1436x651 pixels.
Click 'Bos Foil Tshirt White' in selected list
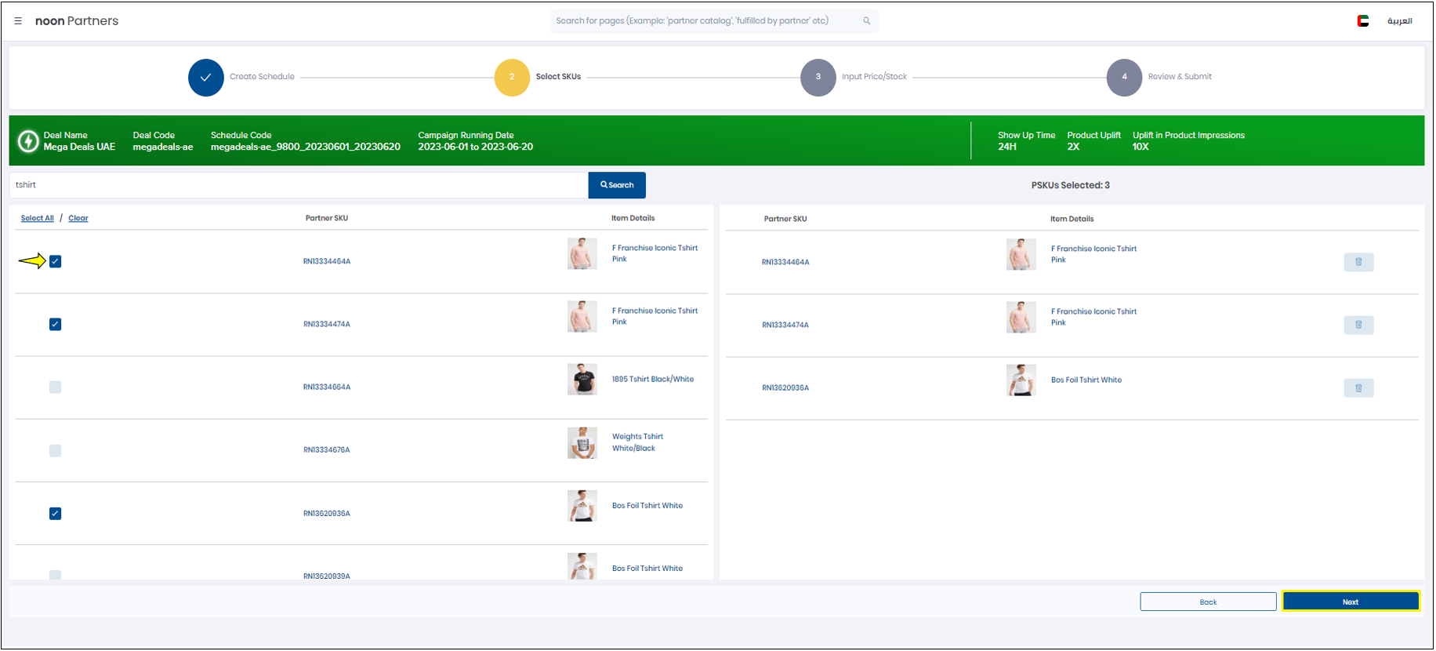pos(1086,380)
